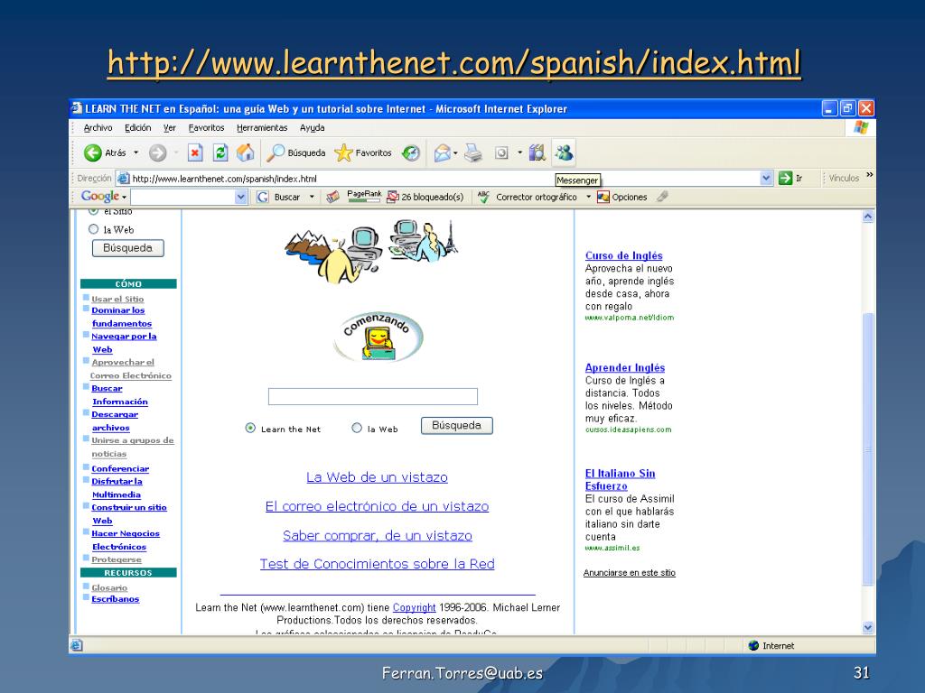Open the History clock icon
The image size is (925, 693).
[411, 153]
